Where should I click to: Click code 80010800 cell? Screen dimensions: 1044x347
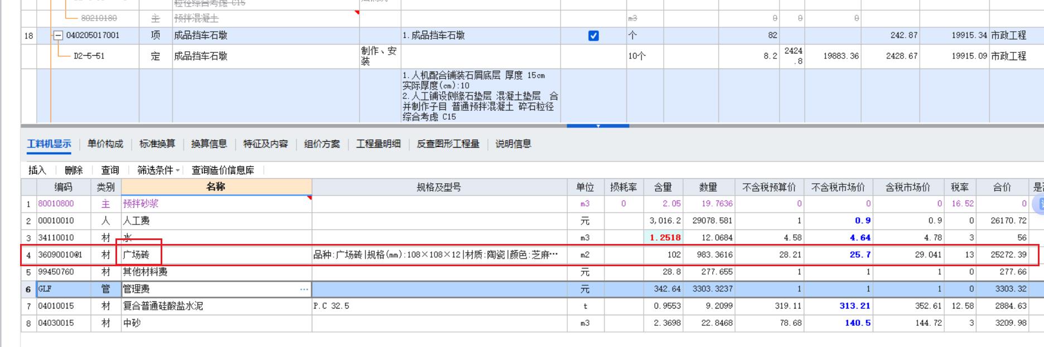(64, 204)
